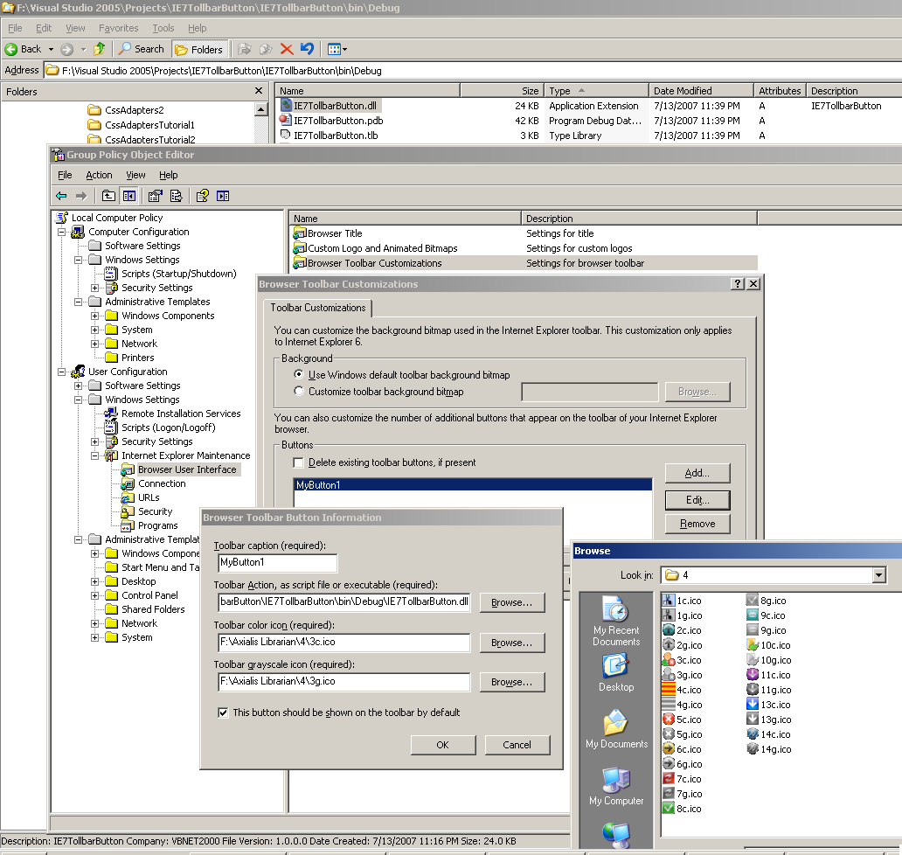Click Browse... next to Toolbar color icon

point(512,643)
